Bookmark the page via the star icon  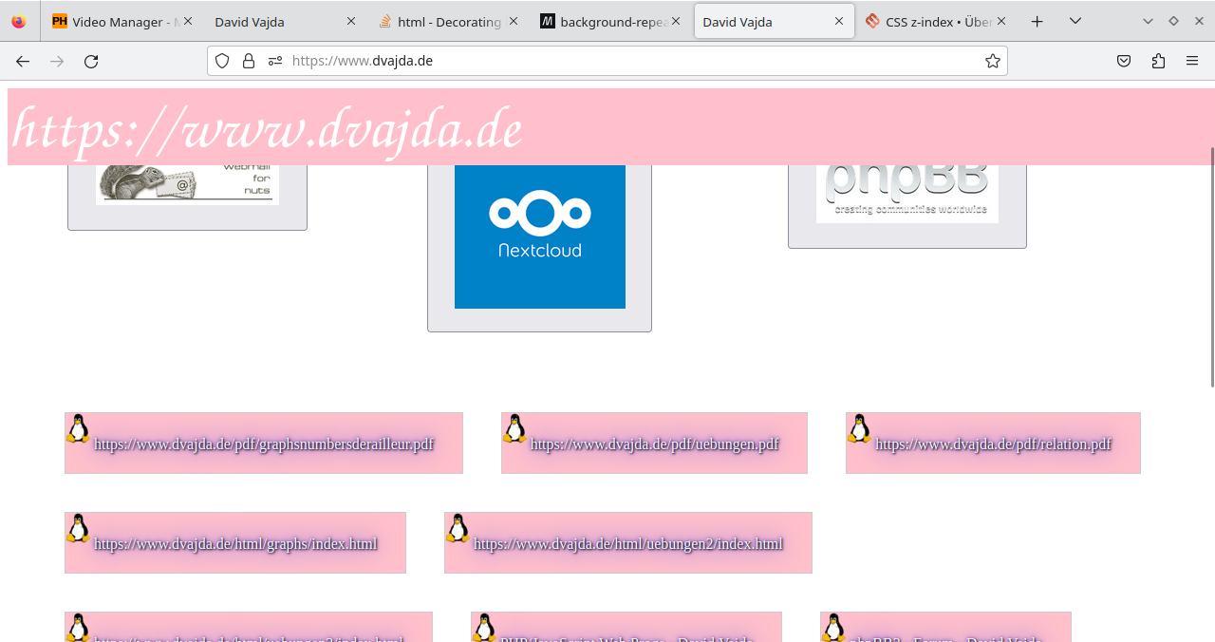pyautogui.click(x=993, y=61)
